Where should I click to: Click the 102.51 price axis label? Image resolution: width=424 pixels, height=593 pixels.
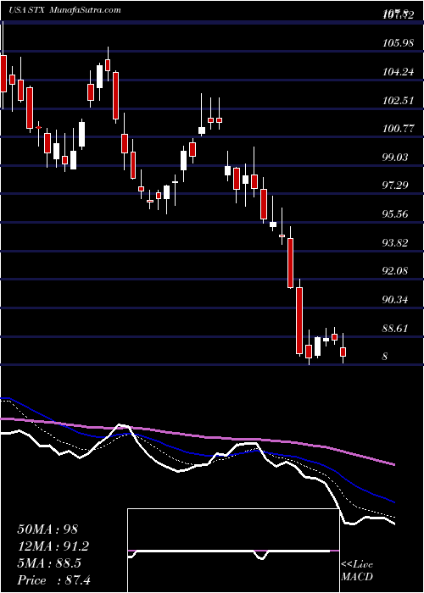(398, 100)
